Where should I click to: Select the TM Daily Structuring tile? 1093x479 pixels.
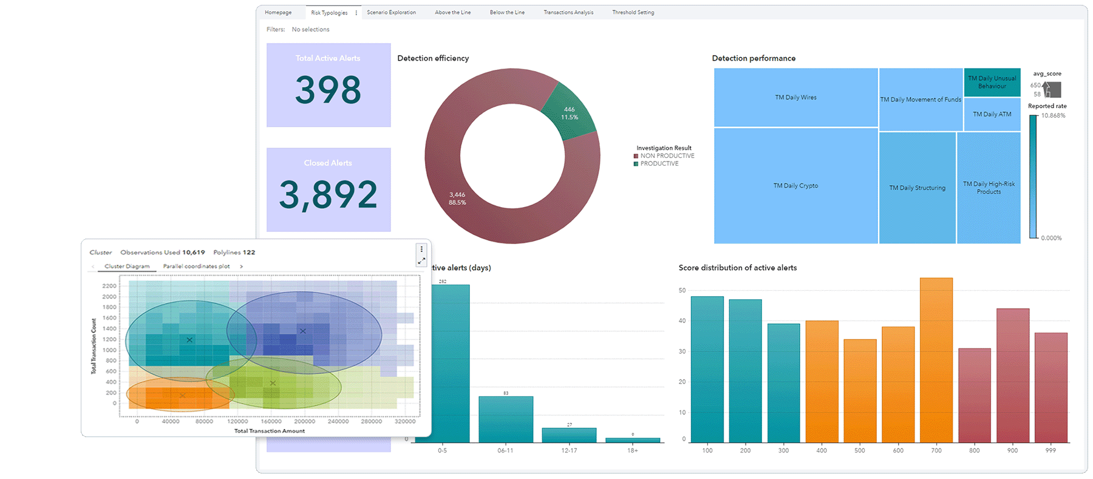point(918,188)
